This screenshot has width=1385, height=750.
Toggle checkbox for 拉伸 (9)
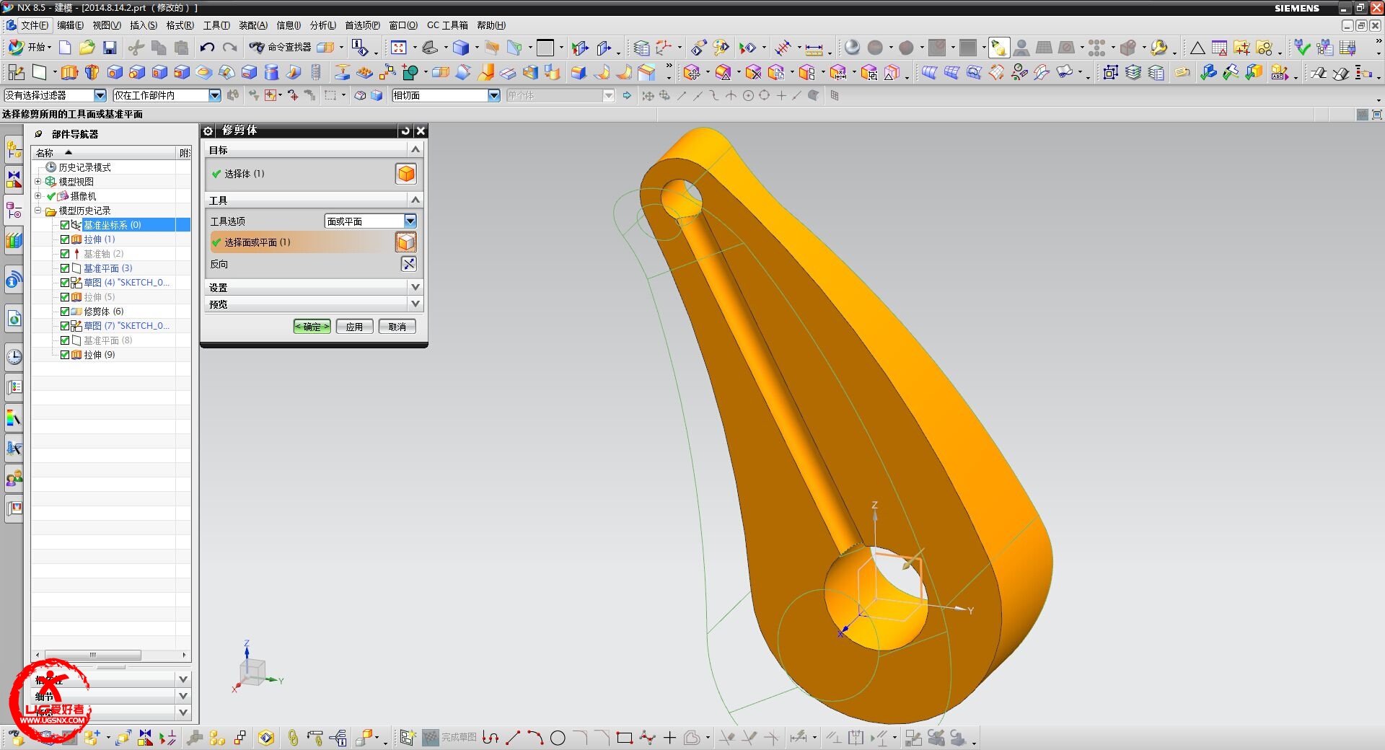pyautogui.click(x=65, y=355)
